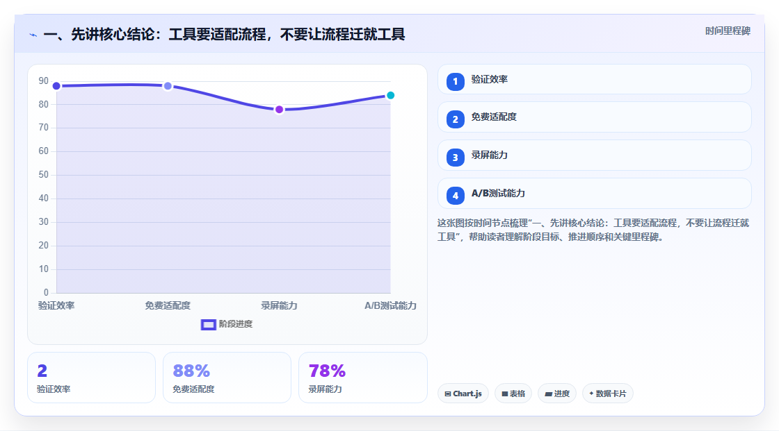Open the 录屏能力 milestone row
The image size is (779, 431).
(x=594, y=155)
